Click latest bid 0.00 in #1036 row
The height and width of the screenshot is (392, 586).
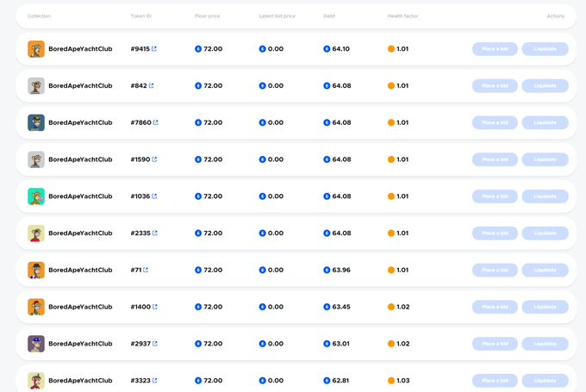point(276,196)
